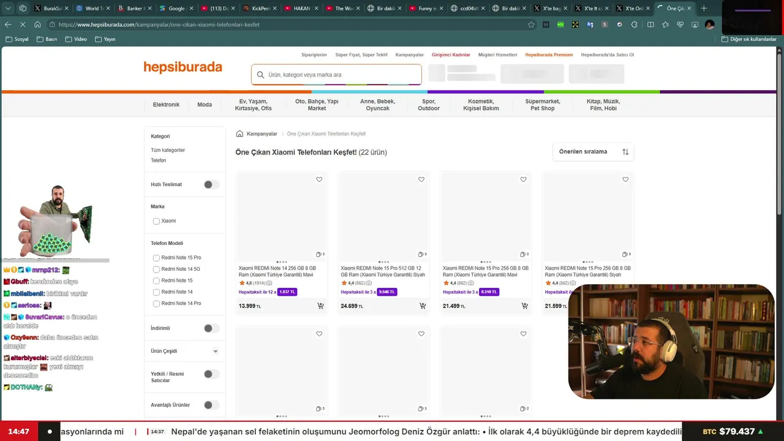Stop the page from loading

click(x=23, y=24)
